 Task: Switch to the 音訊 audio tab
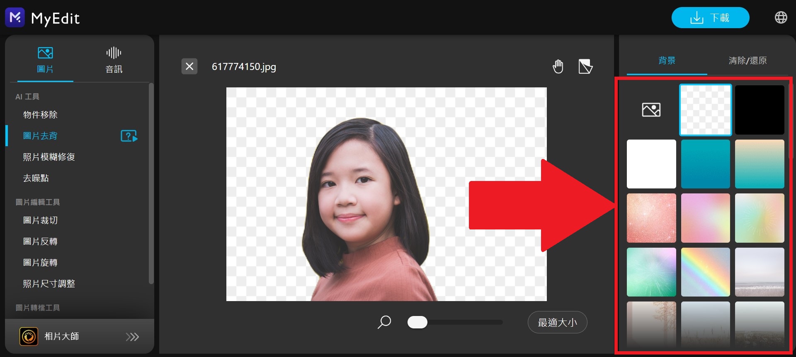[114, 60]
